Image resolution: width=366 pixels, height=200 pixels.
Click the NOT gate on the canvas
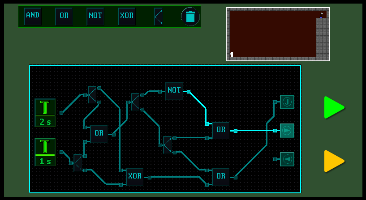coord(174,91)
